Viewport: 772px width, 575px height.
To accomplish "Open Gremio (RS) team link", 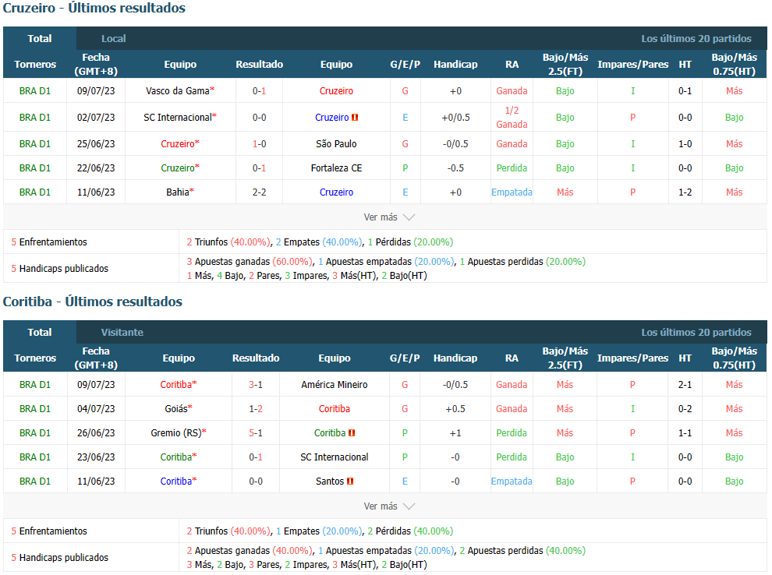I will 176,433.
